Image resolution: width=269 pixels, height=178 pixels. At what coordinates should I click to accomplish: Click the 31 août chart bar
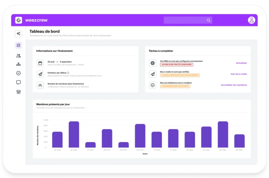click(x=157, y=140)
